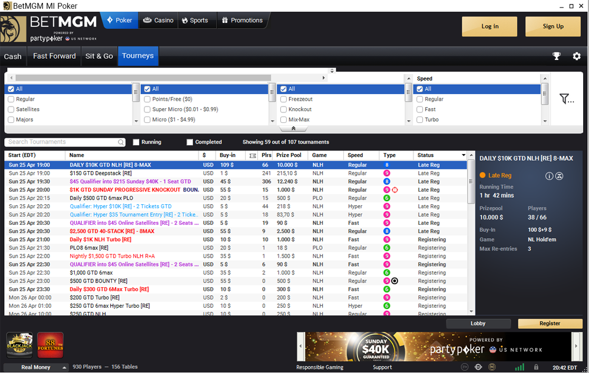The height and width of the screenshot is (373, 589).
Task: Tick the Regular tournament category checkbox
Action: click(11, 99)
